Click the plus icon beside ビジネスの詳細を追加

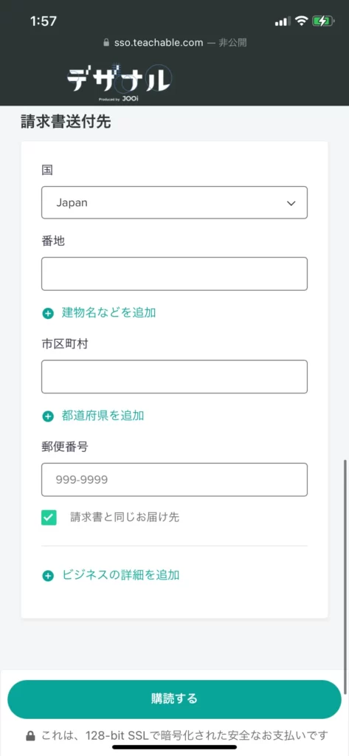[x=48, y=576]
